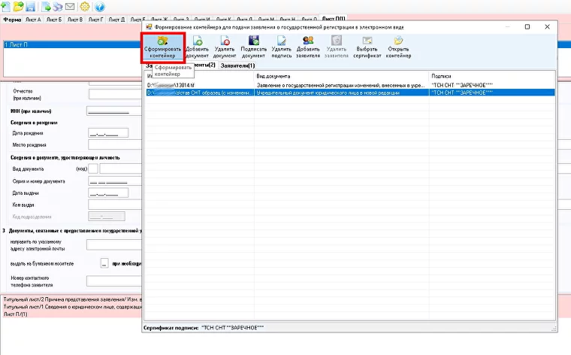Open the Лист В tab
571x355 pixels.
[75, 20]
